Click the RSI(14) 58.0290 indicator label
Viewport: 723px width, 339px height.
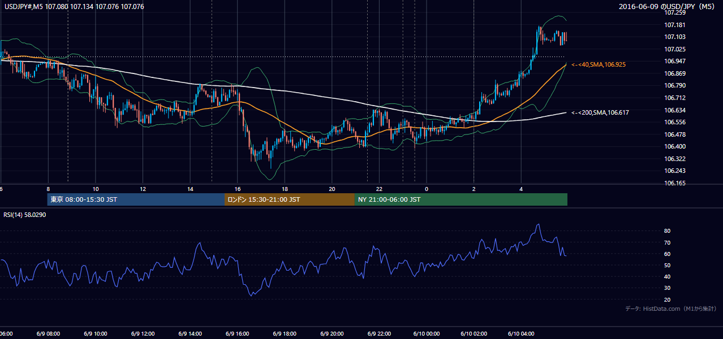pos(25,215)
